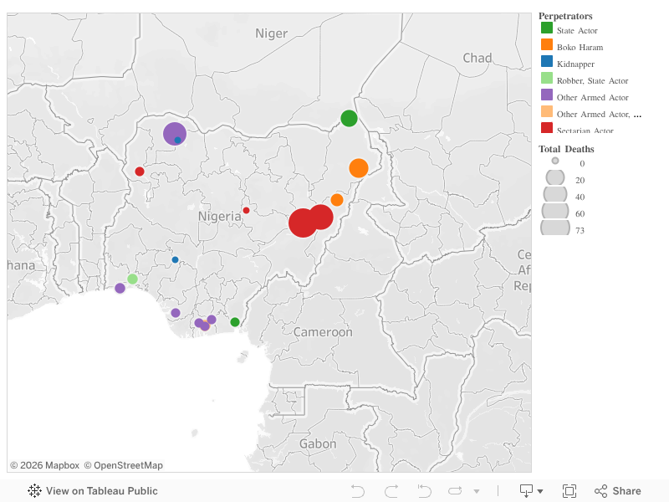Screen dimensions: 669x502
Task: Open the View on Tableau Public link
Action: pyautogui.click(x=104, y=490)
